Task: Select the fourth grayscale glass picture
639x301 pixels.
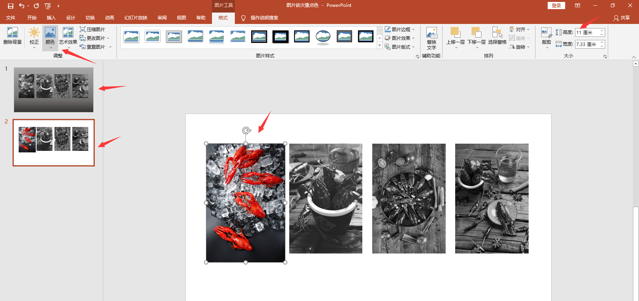Action: [492, 198]
